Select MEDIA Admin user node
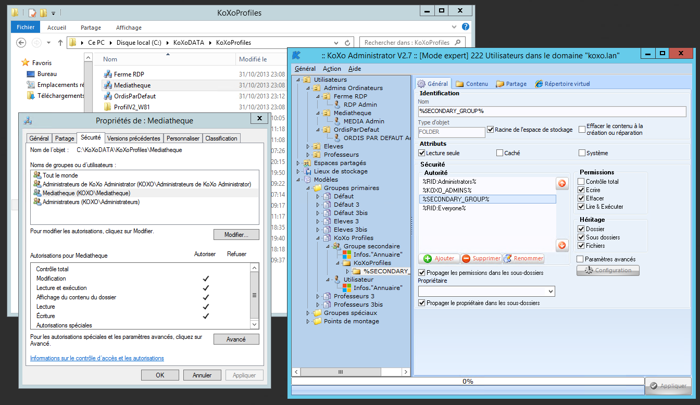Image resolution: width=700 pixels, height=405 pixels. (364, 121)
